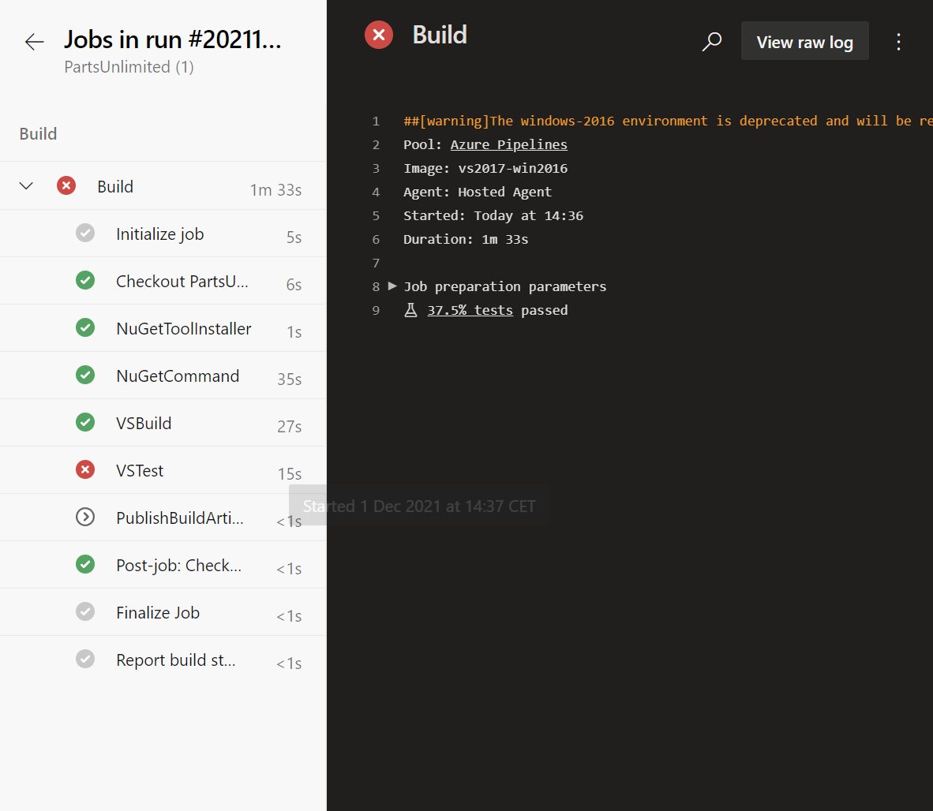
Task: Click the Agent: Hosted Agent log line
Action: 478,192
